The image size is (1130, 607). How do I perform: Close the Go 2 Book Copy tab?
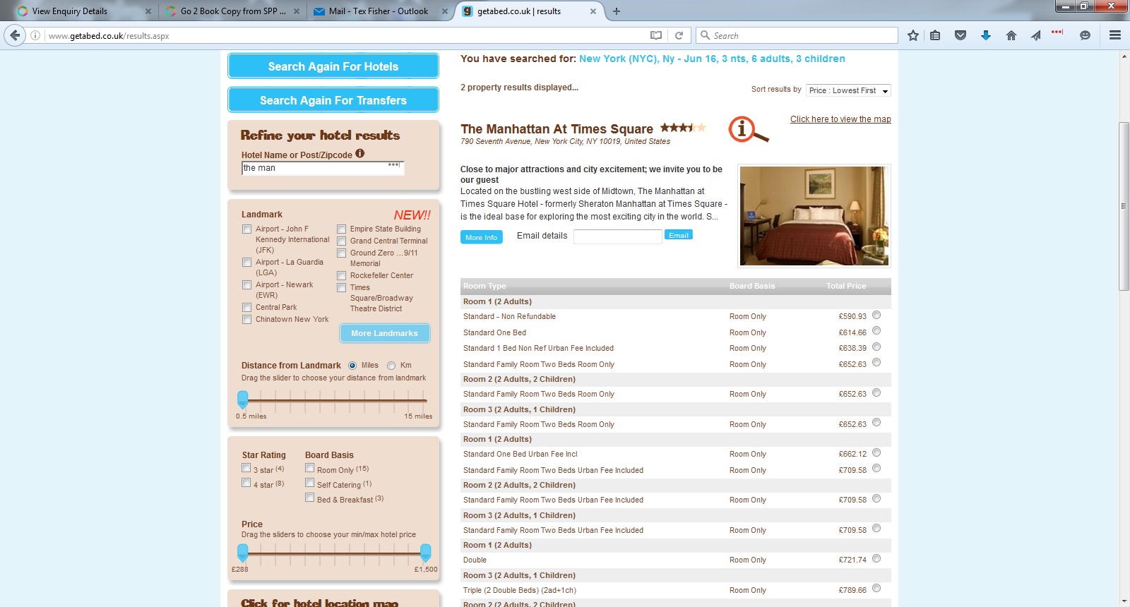[297, 11]
